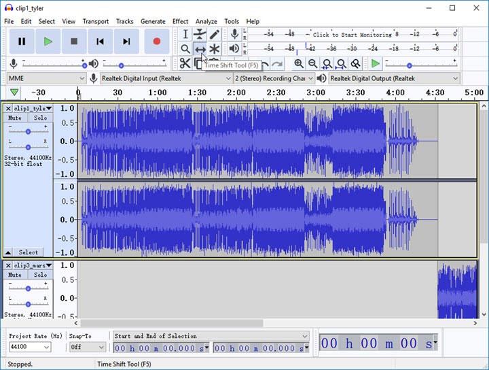Select the Envelope tool
Viewport: 489px width, 370px height.
click(200, 34)
